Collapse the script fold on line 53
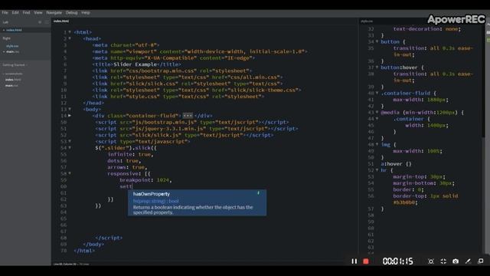This screenshot has width=490, height=276. tap(70, 141)
